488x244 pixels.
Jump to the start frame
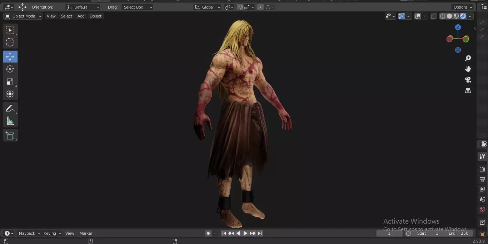224,233
